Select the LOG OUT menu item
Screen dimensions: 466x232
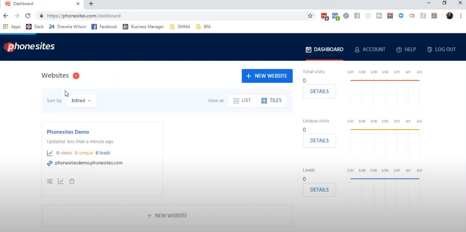coord(441,50)
